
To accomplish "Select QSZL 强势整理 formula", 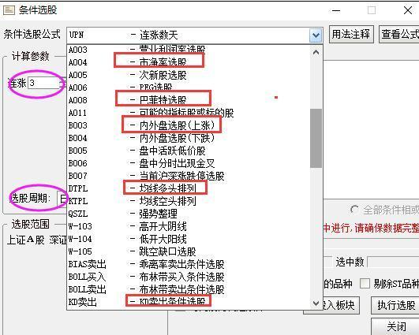I will pos(189,214).
